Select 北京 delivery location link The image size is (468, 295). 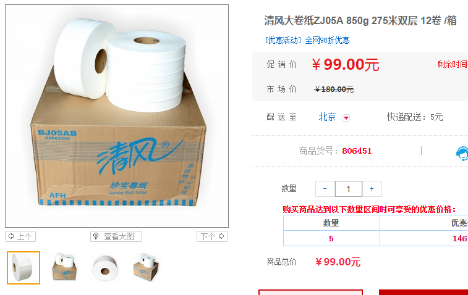327,117
